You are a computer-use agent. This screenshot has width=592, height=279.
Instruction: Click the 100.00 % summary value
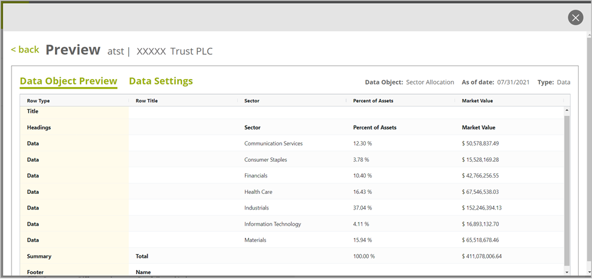tap(364, 256)
